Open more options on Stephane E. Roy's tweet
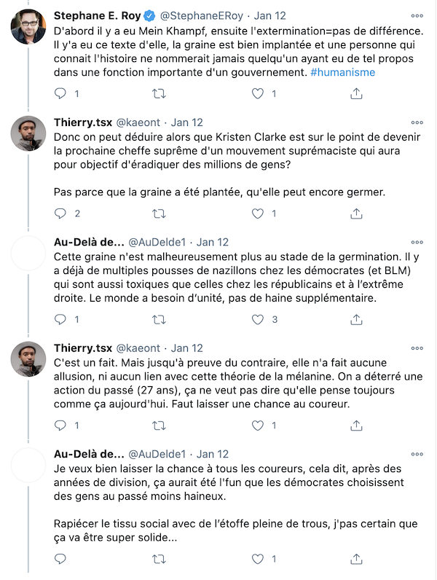The image size is (437, 580). (417, 16)
